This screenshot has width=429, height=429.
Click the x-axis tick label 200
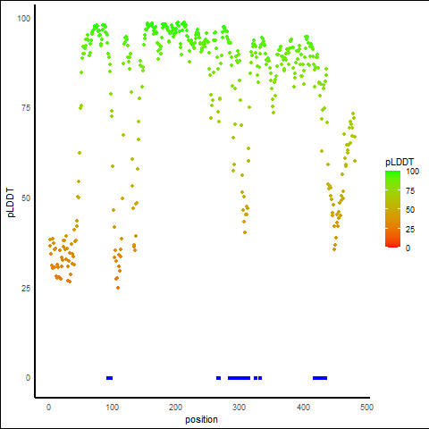click(175, 408)
